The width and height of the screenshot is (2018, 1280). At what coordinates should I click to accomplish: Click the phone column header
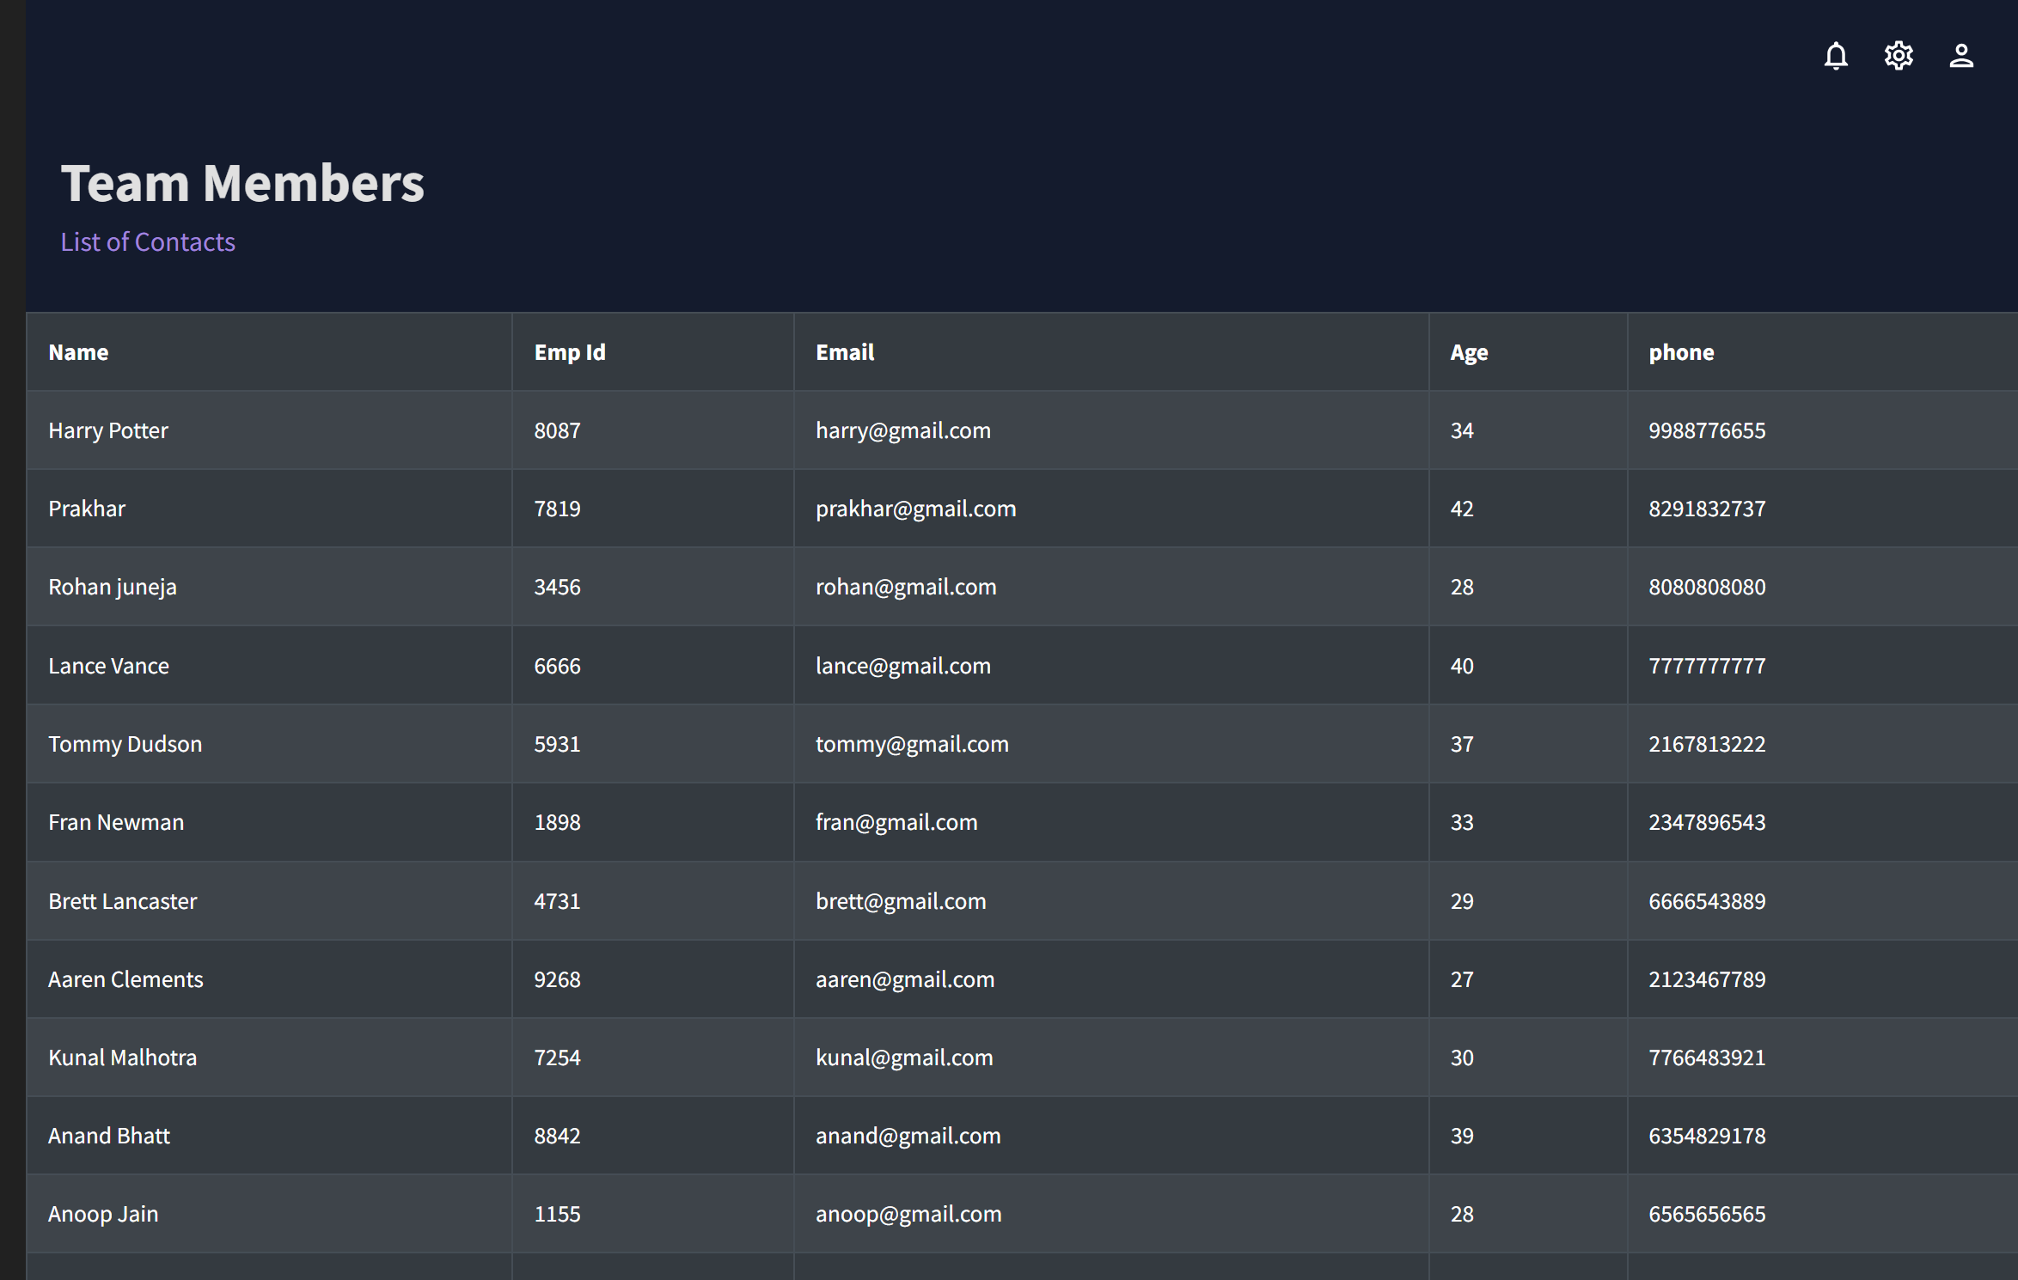1681,352
